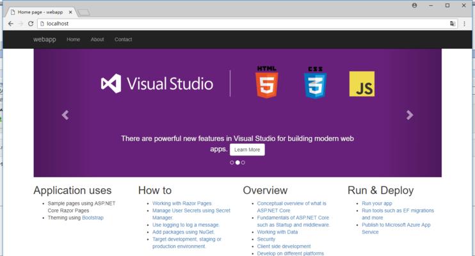Show previous carousel slide
This screenshot has height=256, width=475.
pyautogui.click(x=65, y=115)
